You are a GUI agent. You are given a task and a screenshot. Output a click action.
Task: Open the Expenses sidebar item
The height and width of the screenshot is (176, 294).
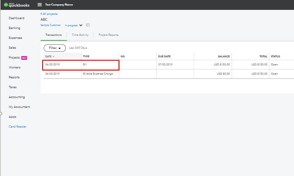click(15, 38)
